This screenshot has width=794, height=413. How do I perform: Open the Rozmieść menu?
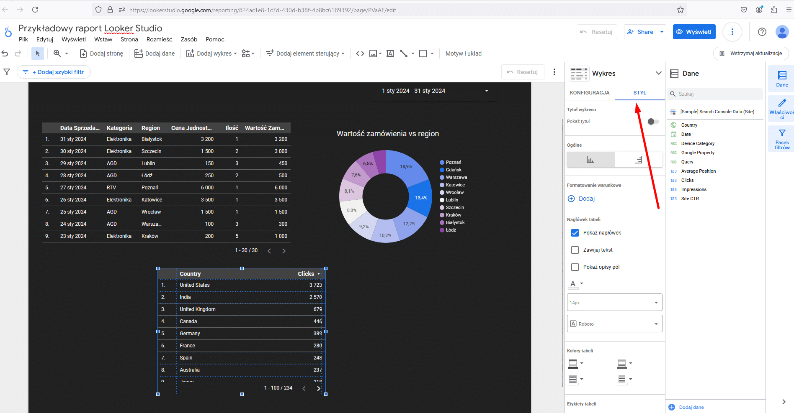[x=159, y=39]
